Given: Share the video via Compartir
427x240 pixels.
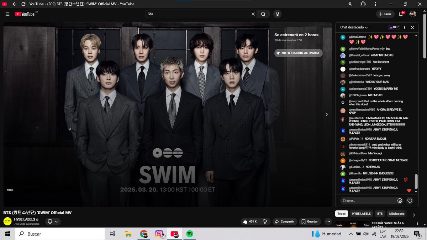Looking at the screenshot, I should coord(284,222).
